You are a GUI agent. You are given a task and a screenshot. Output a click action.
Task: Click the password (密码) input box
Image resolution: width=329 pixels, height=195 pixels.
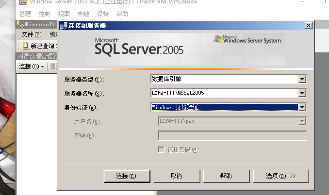tap(232, 136)
